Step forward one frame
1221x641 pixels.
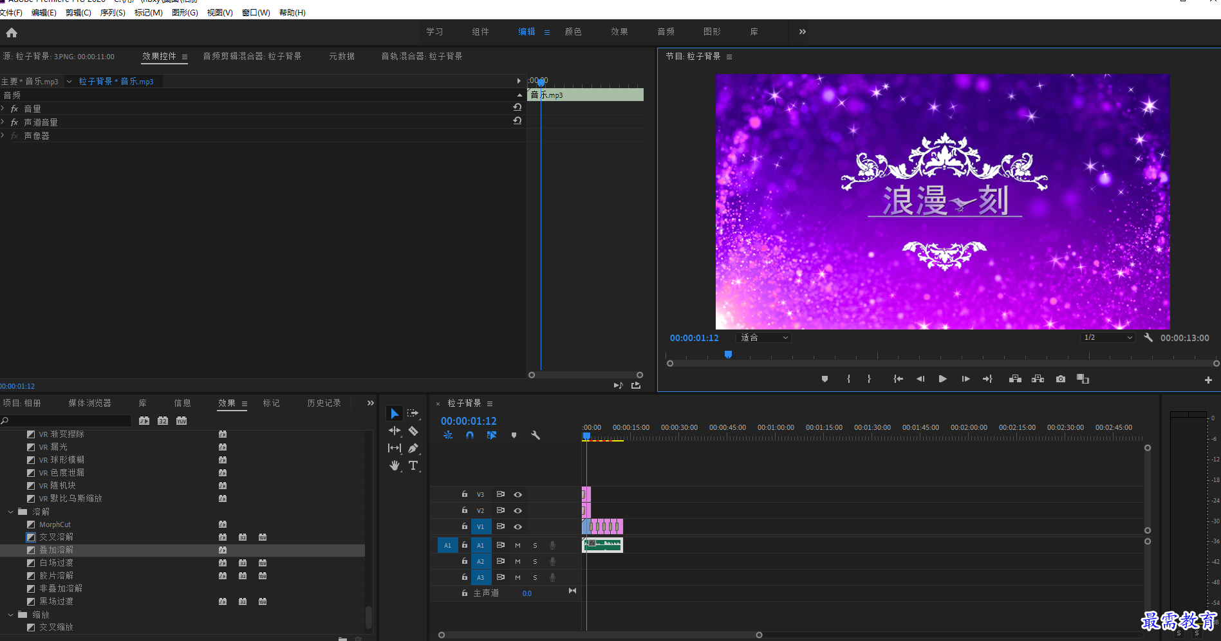(965, 379)
